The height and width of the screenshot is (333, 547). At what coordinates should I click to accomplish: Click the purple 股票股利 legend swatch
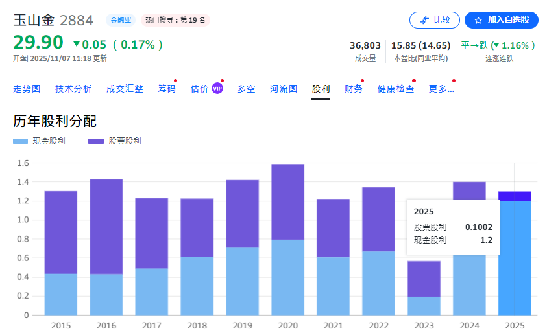[x=96, y=141]
